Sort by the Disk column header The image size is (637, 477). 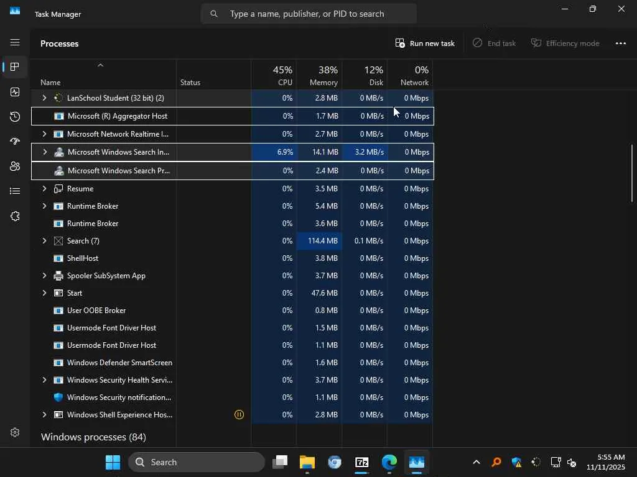click(365, 76)
